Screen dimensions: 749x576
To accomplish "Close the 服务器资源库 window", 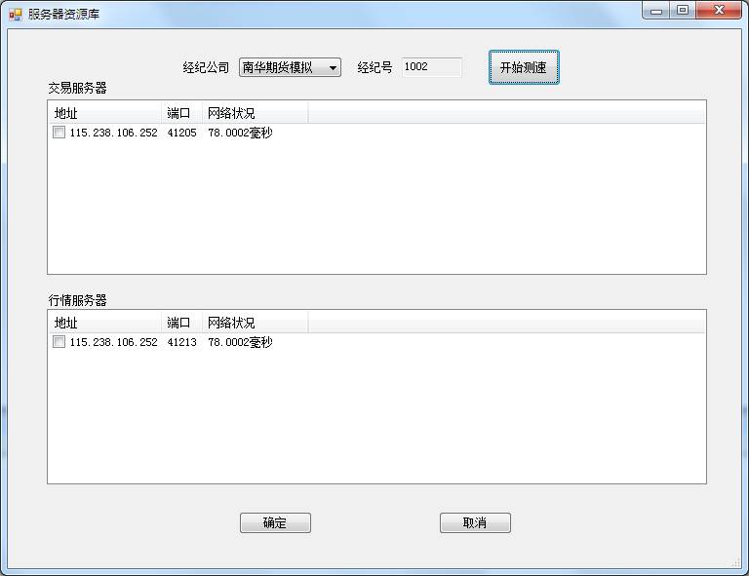I will click(x=719, y=11).
